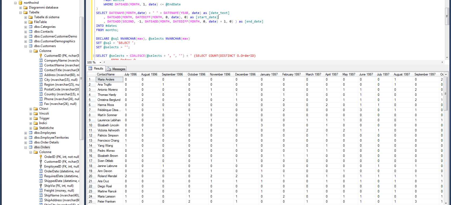
Task: Click the Freight column icon
Action: coord(41,191)
